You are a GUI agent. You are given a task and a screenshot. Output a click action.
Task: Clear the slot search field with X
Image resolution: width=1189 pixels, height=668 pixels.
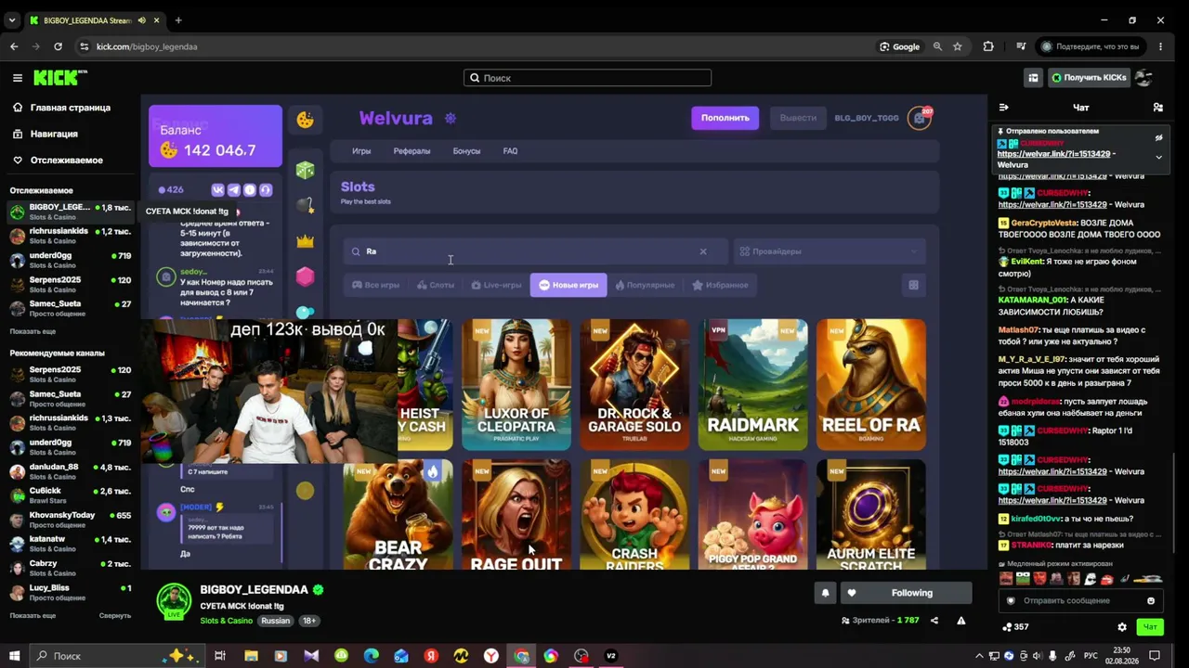click(x=703, y=251)
